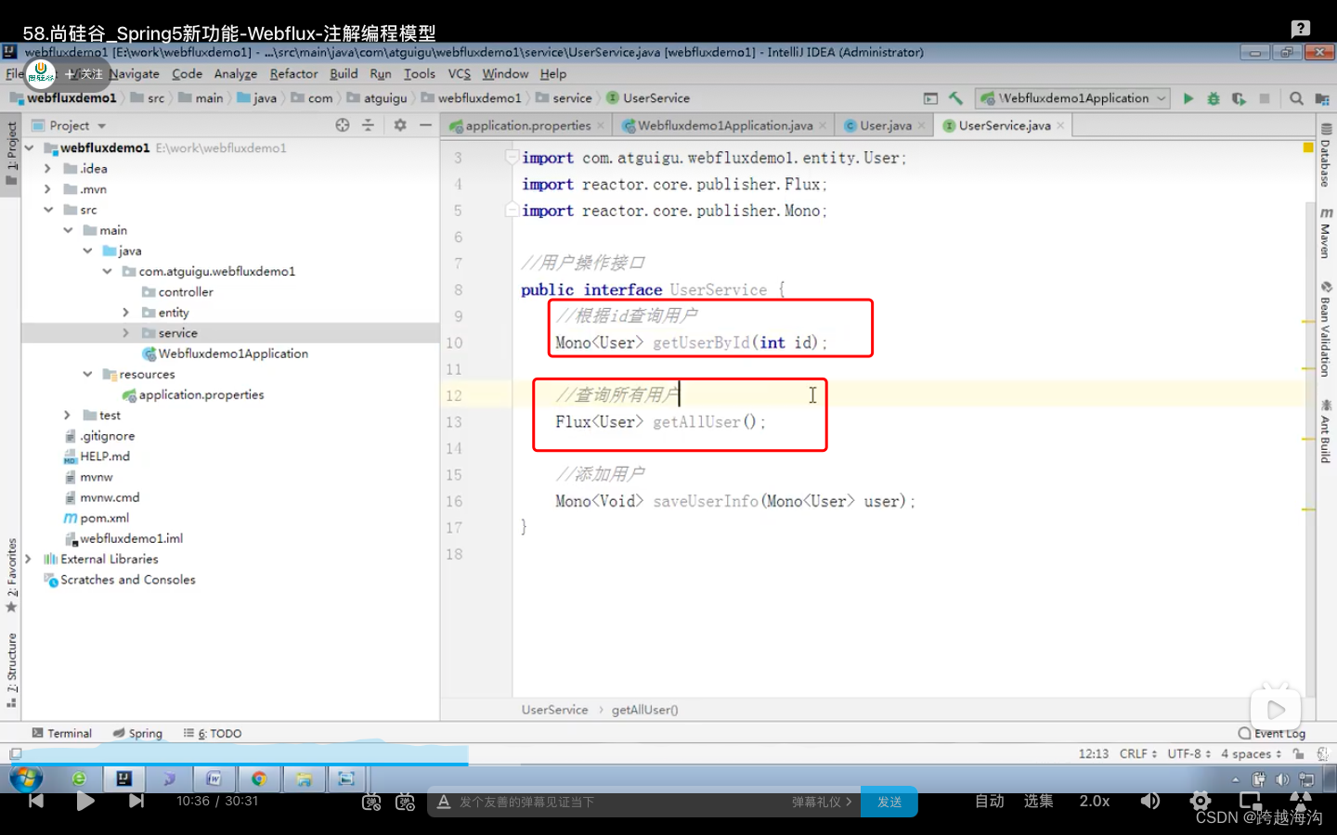Viewport: 1337px width, 835px height.
Task: Close the UserService.java tab
Action: click(x=1060, y=125)
